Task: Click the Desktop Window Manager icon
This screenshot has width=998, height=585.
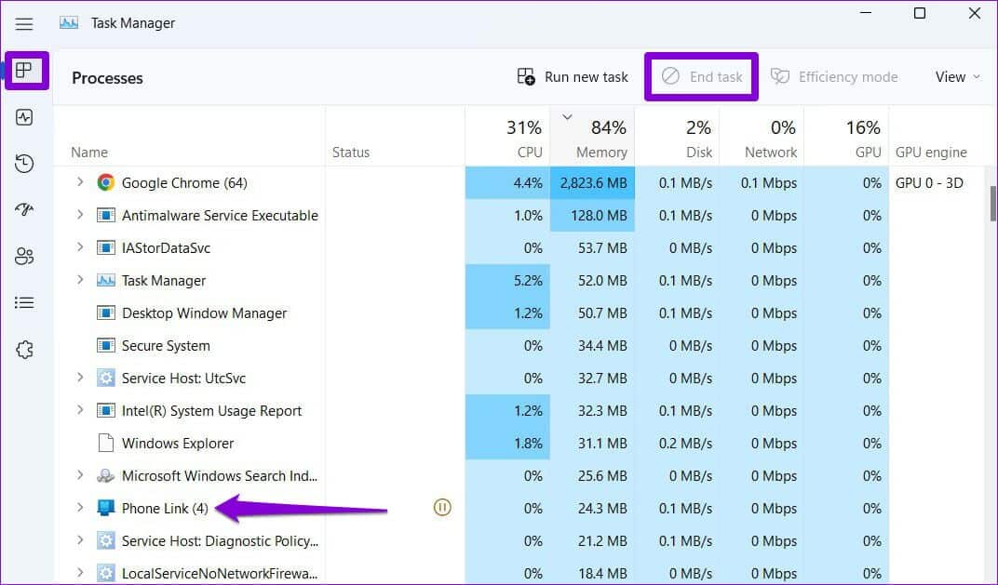Action: [105, 312]
